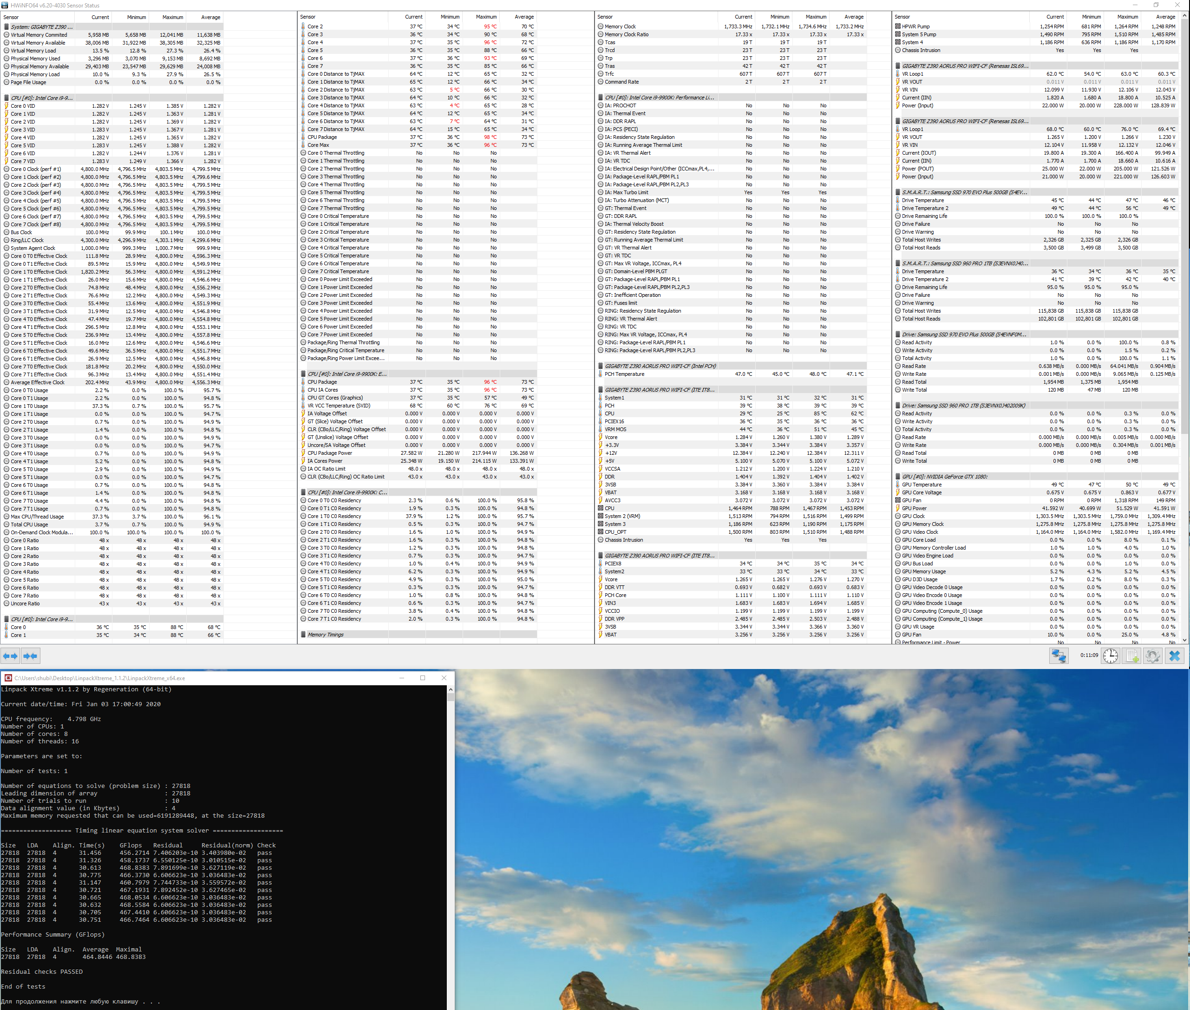Click the Maximum column header in first panel

coord(172,17)
